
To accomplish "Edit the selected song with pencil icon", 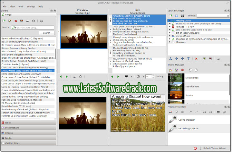I will 10,21.
